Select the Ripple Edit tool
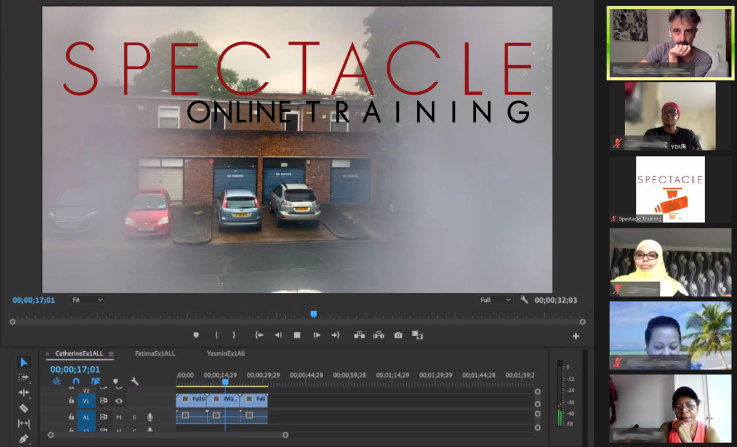 [x=23, y=392]
